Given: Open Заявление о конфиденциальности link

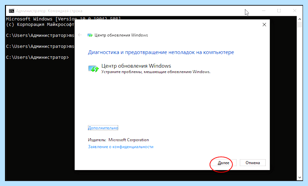Looking at the screenshot, I should click(121, 147).
